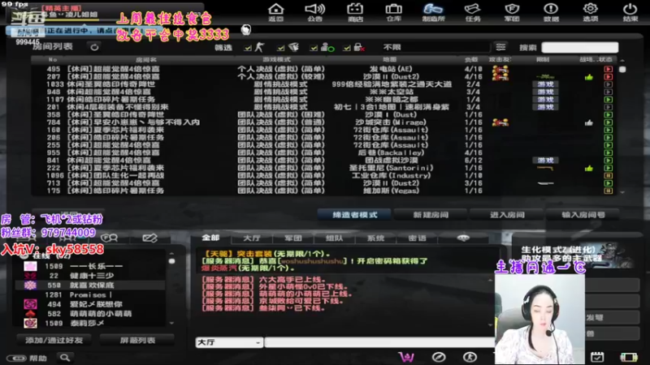Click the compass icon in bottom bar

tap(439, 357)
